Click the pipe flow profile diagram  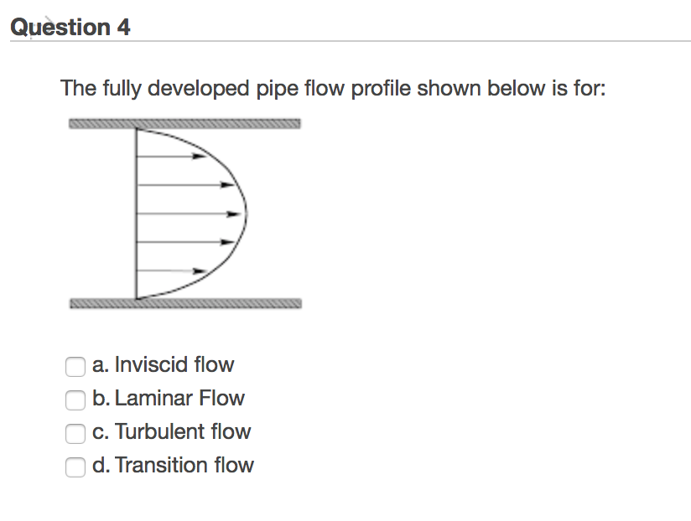point(184,212)
